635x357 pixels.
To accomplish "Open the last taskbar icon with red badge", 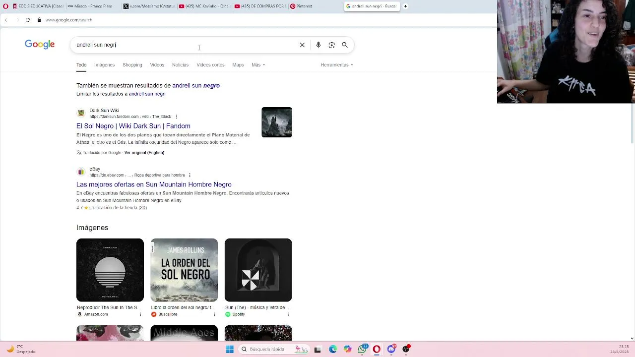I will [406, 349].
